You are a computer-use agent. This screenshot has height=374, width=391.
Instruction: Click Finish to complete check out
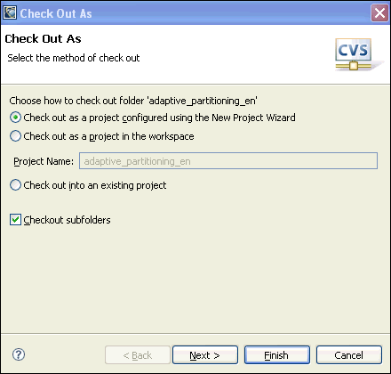[x=277, y=354]
